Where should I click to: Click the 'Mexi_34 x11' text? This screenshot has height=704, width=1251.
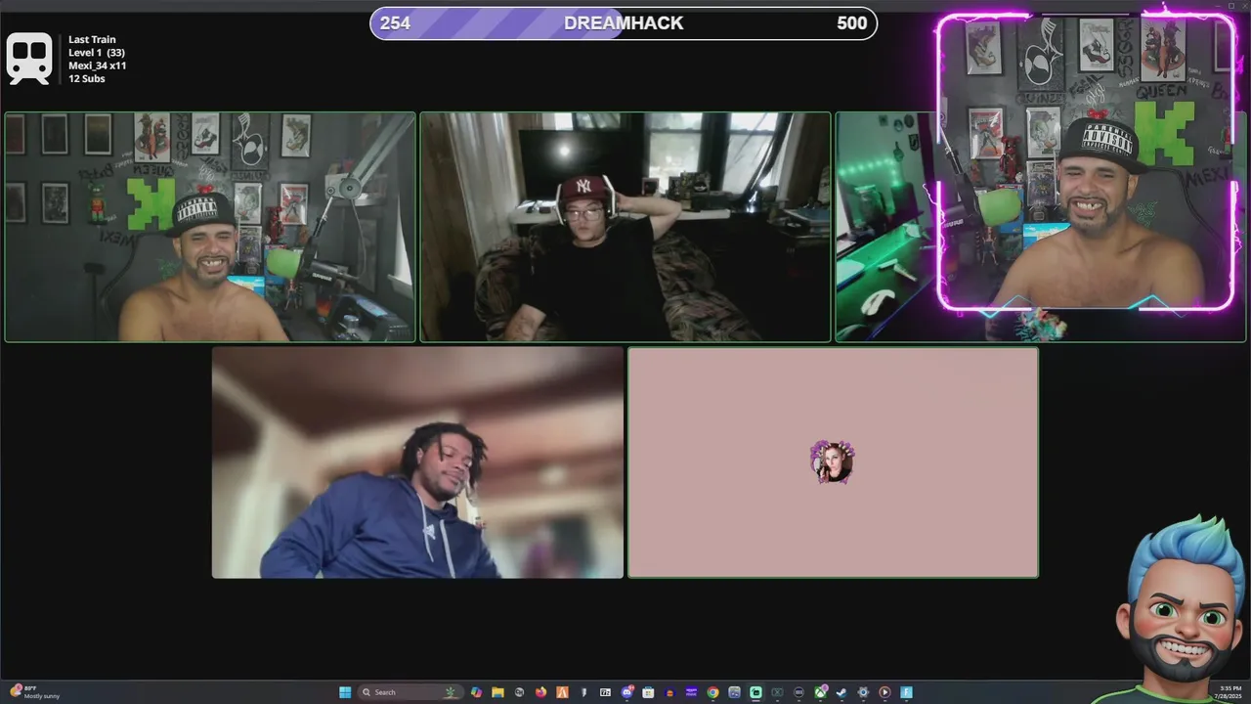coord(97,66)
